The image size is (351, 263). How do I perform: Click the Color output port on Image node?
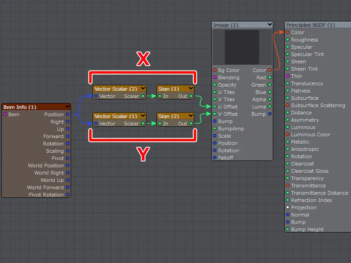[270, 70]
